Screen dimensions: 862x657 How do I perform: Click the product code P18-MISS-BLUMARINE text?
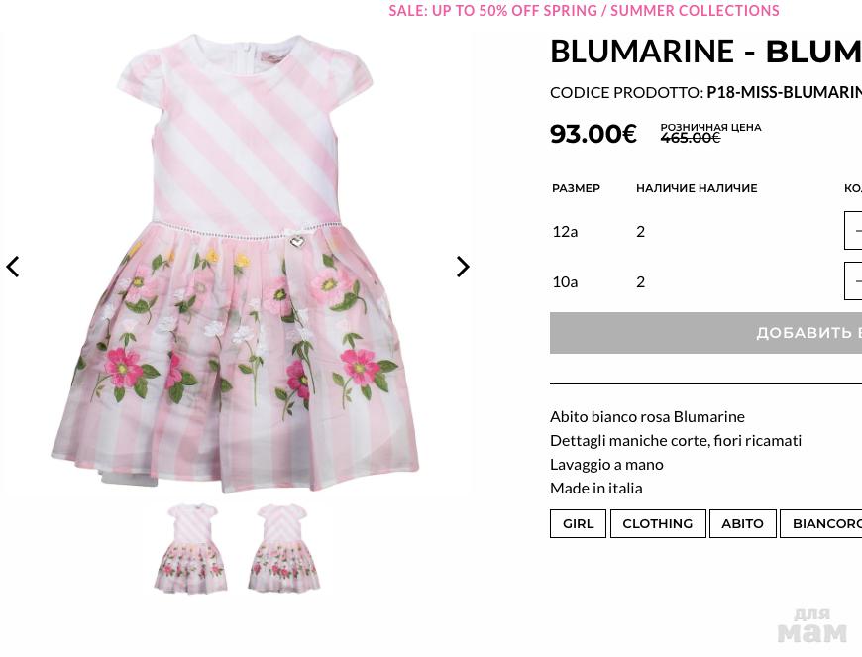784,92
